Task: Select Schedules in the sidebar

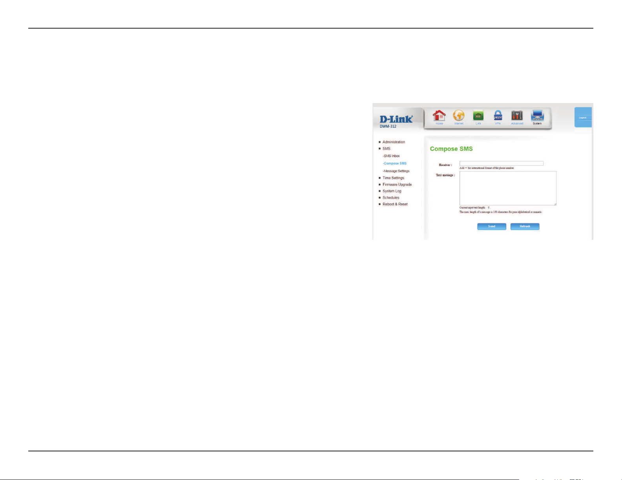Action: 391,198
